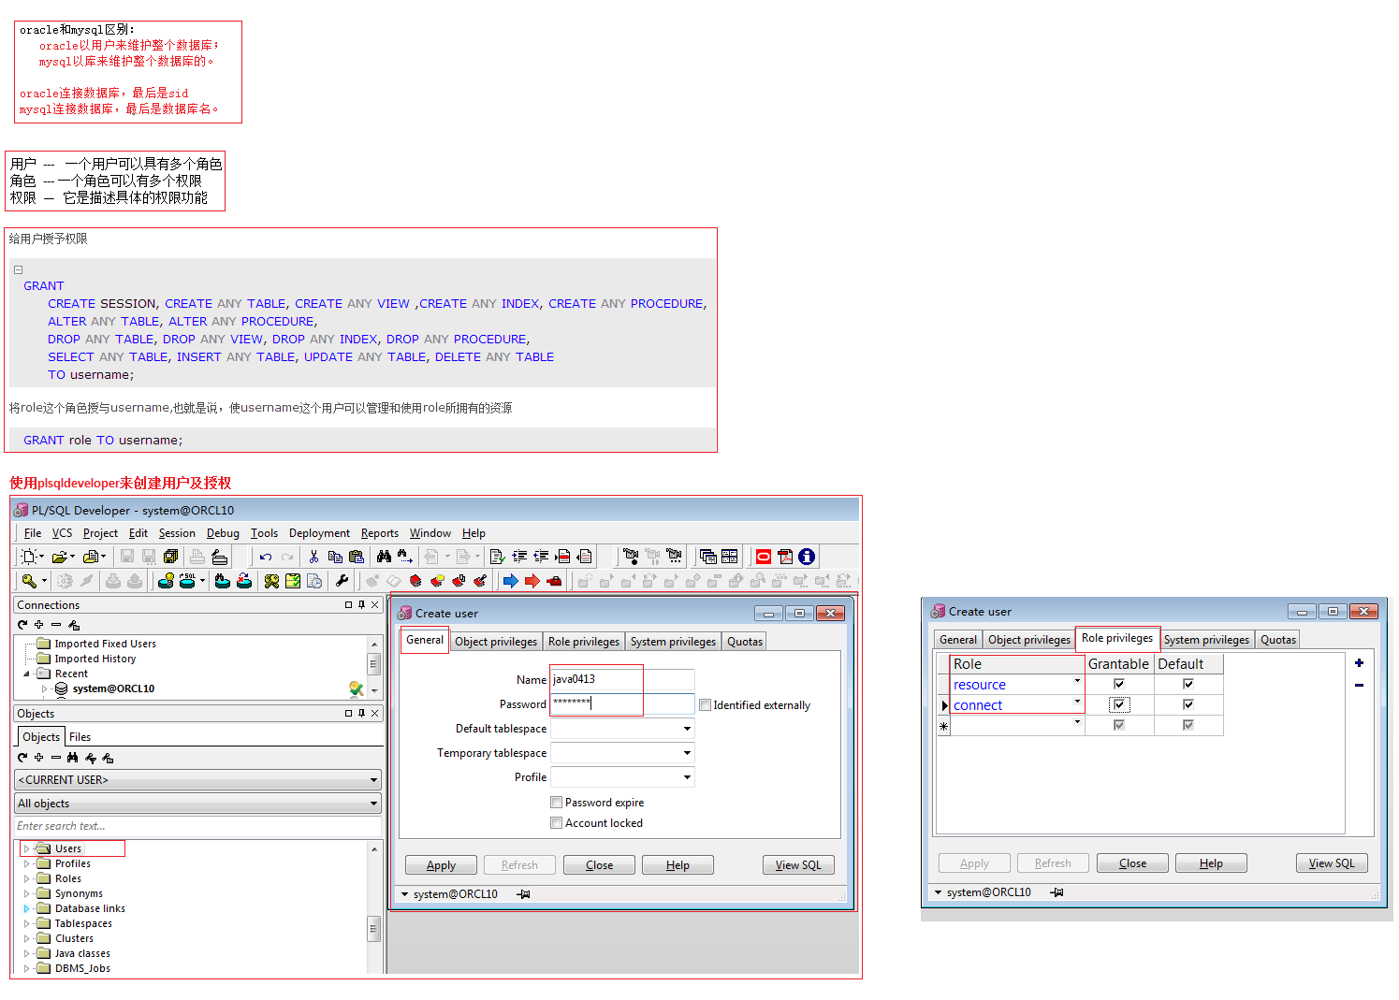
Task: Click the red toolbox toolbar icon
Action: [x=554, y=581]
